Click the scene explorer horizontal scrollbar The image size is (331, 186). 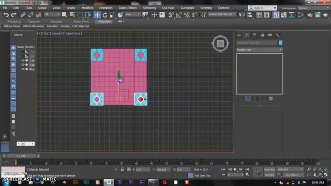point(25,144)
